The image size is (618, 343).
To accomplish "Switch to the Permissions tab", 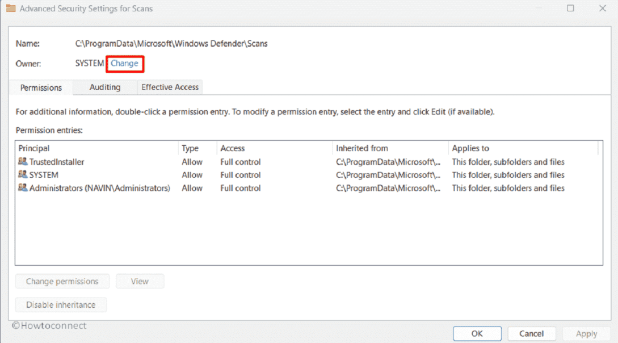I will pos(41,87).
